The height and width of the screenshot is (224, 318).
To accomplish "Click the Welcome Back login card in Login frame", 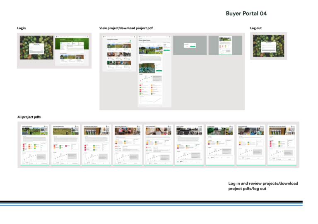I will point(36,48).
